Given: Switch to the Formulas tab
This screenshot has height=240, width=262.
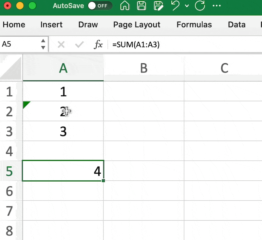Looking at the screenshot, I should tap(194, 24).
